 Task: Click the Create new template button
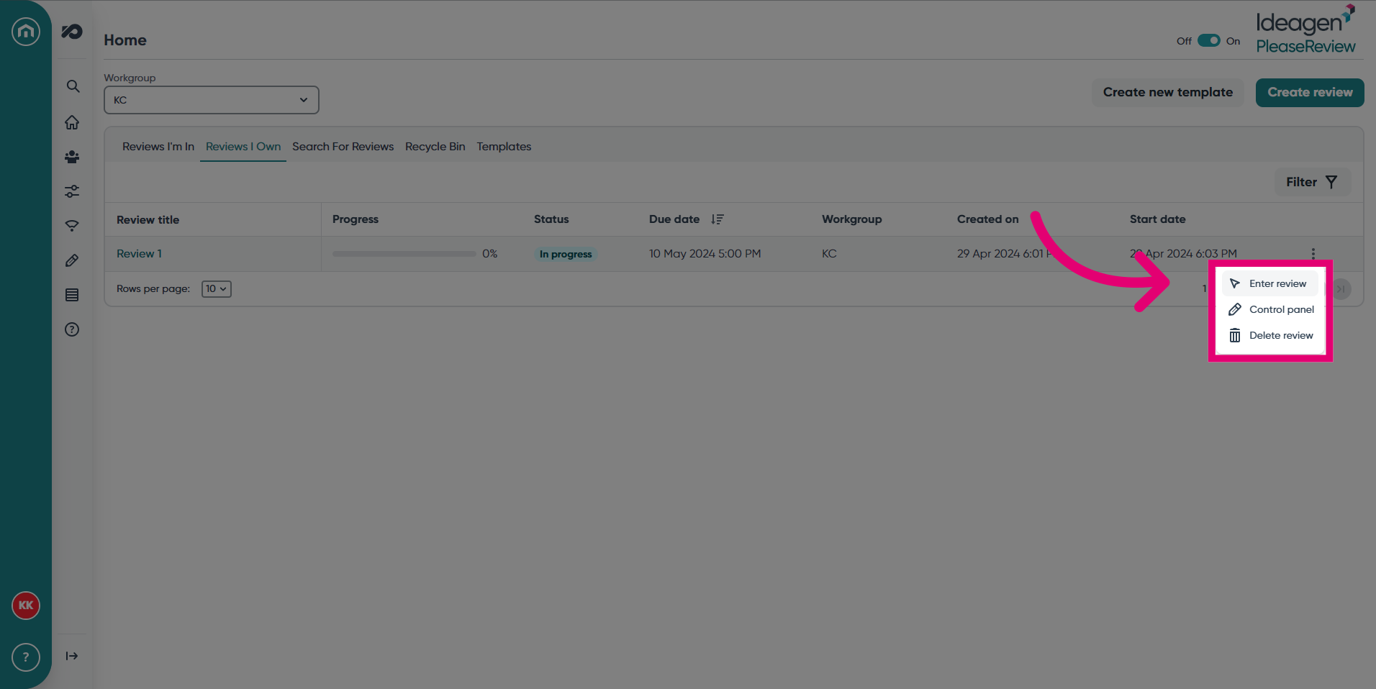(1168, 93)
